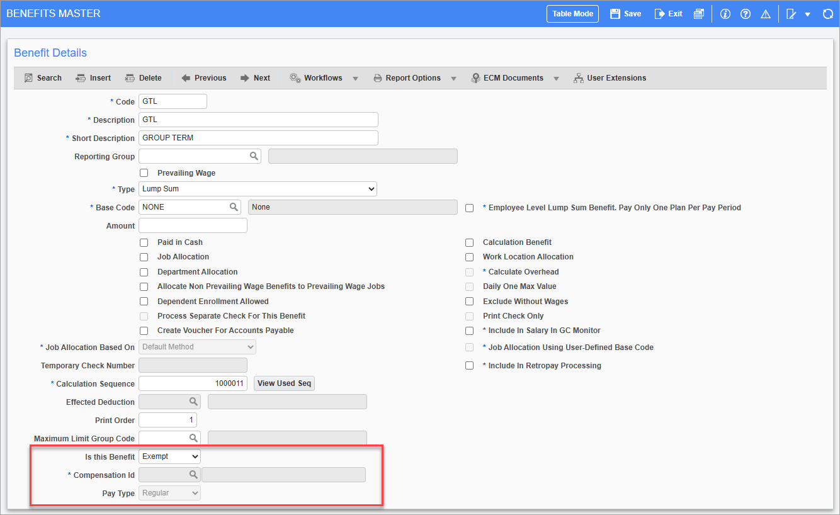This screenshot has width=840, height=515.
Task: Go to the Next record
Action: tap(255, 78)
